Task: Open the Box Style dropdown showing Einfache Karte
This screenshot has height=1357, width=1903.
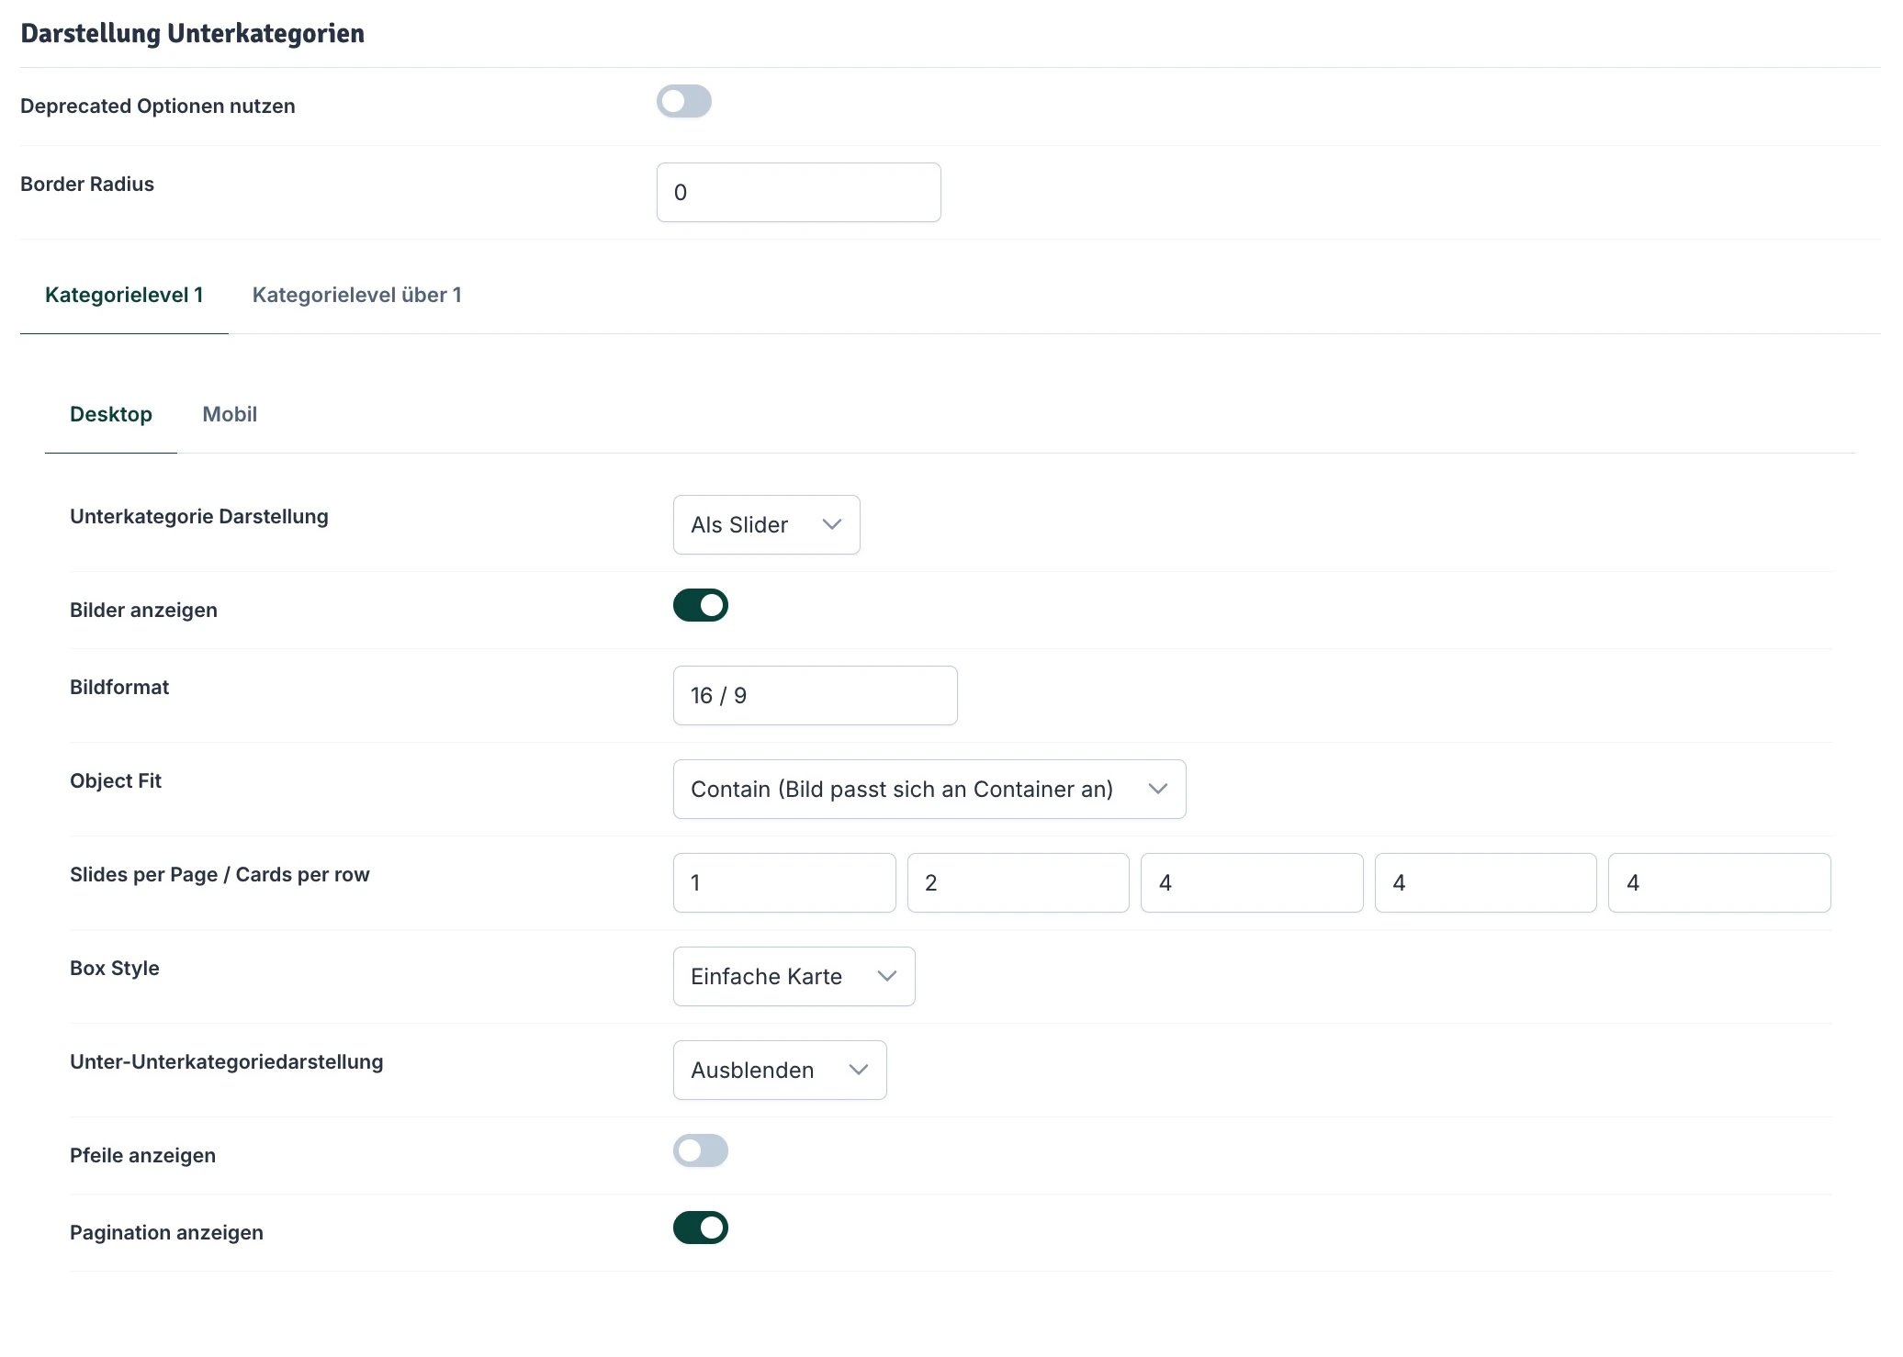Action: coord(793,976)
